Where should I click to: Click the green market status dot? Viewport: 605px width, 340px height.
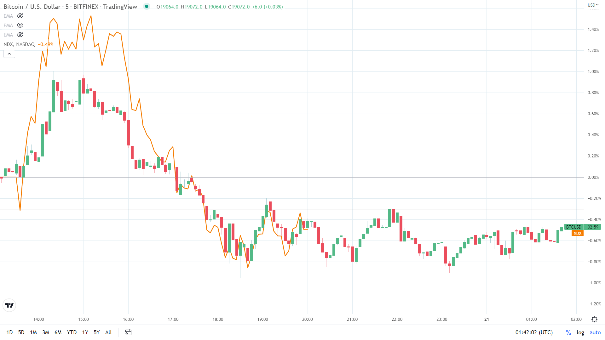coord(146,6)
